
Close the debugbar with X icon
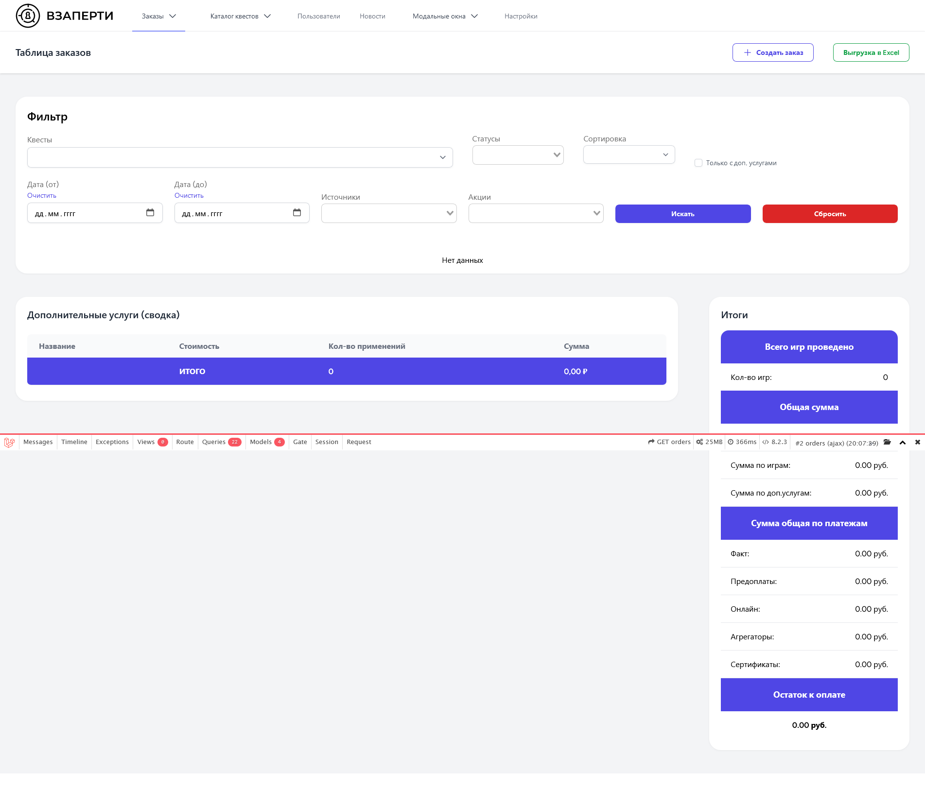click(x=918, y=442)
